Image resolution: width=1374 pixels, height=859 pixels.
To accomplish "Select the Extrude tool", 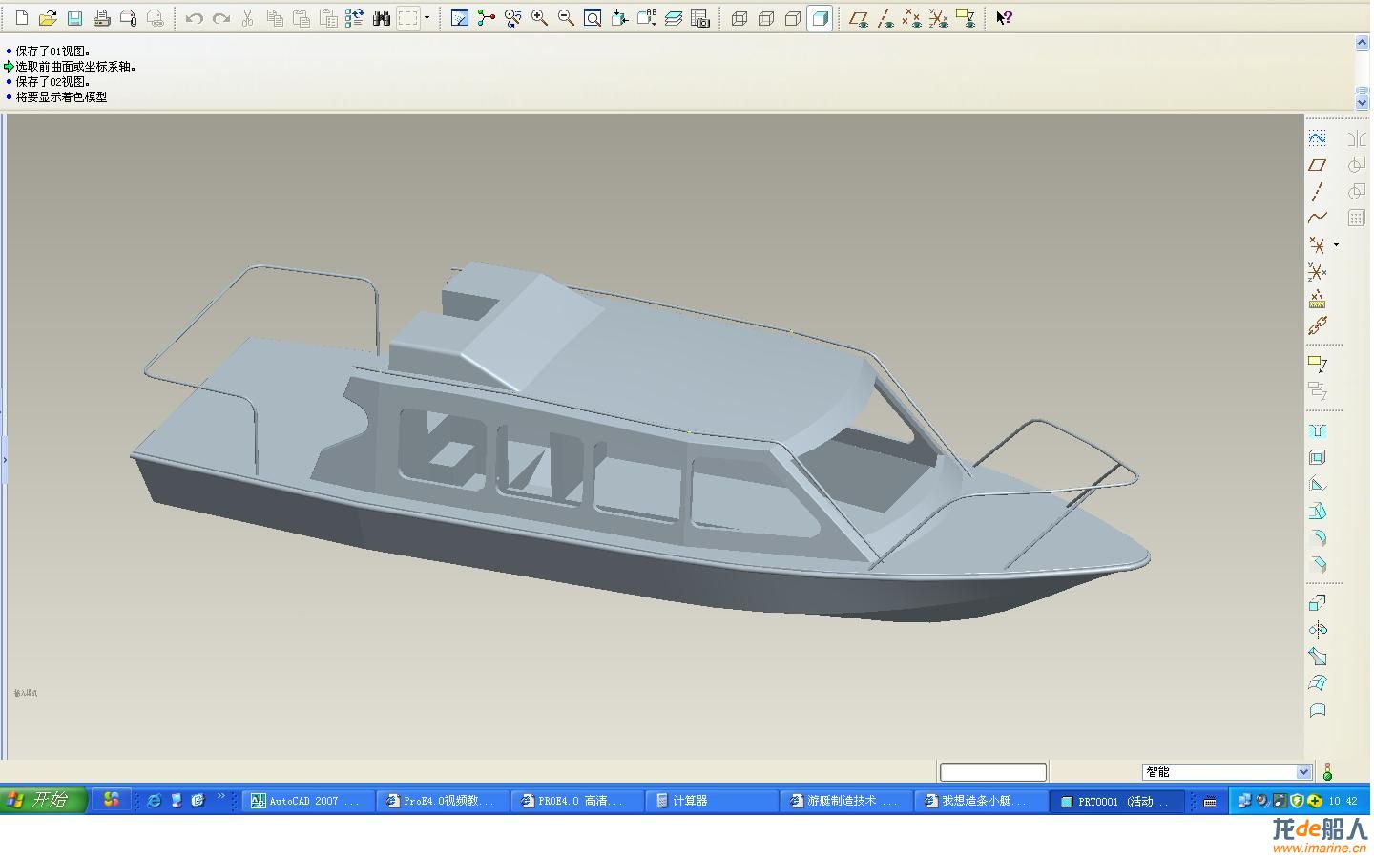I will pos(1318,602).
